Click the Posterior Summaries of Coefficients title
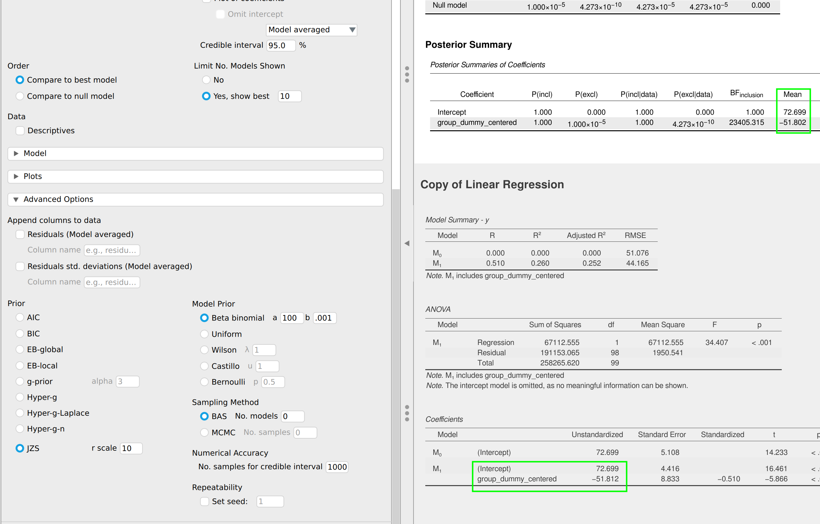The height and width of the screenshot is (524, 820). [x=488, y=65]
